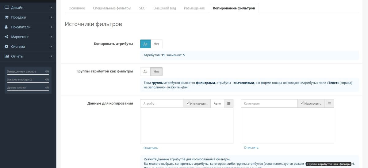Click the Источники фильтров heading

click(x=94, y=24)
